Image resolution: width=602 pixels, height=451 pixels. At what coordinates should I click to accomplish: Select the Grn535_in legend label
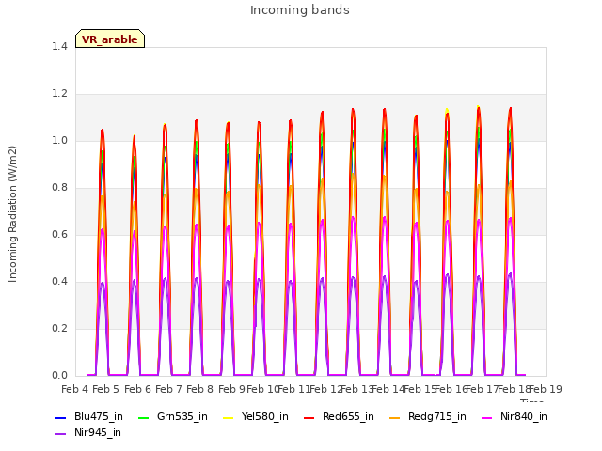point(182,417)
